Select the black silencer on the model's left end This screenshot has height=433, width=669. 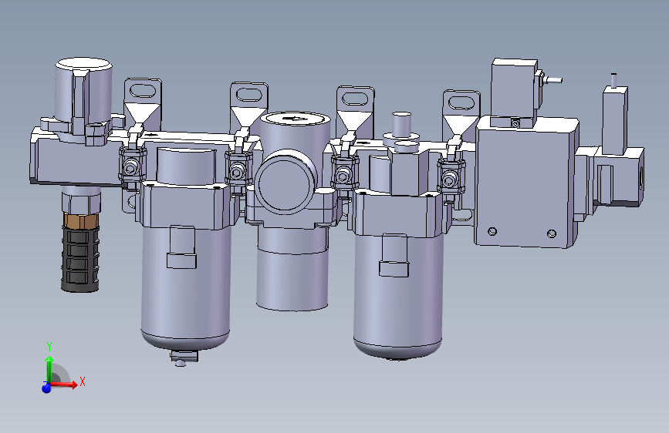click(80, 259)
